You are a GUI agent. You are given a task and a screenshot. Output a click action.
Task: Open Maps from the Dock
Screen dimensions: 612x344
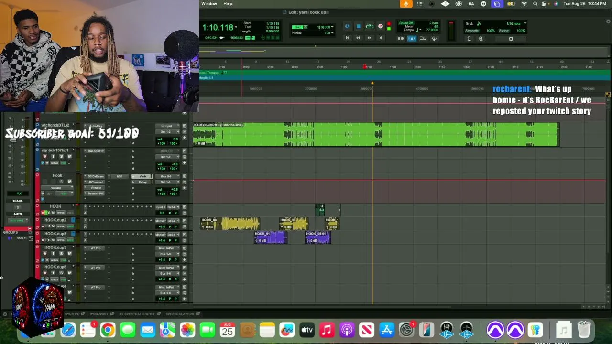pos(167,330)
